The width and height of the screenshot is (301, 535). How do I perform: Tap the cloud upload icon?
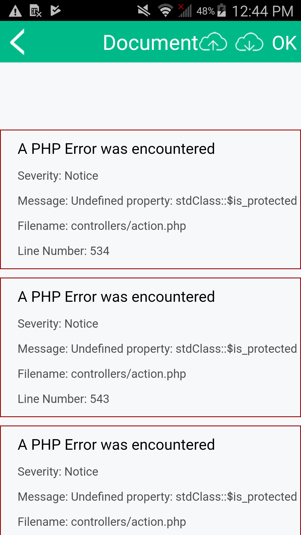213,42
